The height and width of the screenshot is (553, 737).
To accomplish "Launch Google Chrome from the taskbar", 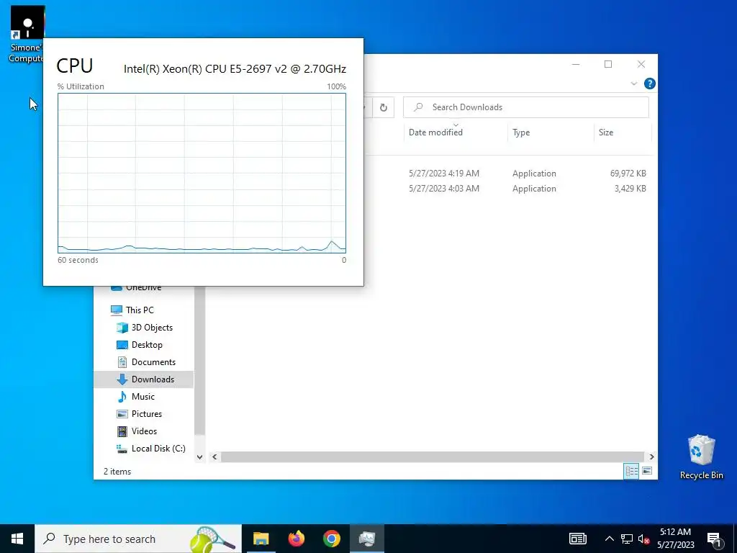I will [331, 539].
